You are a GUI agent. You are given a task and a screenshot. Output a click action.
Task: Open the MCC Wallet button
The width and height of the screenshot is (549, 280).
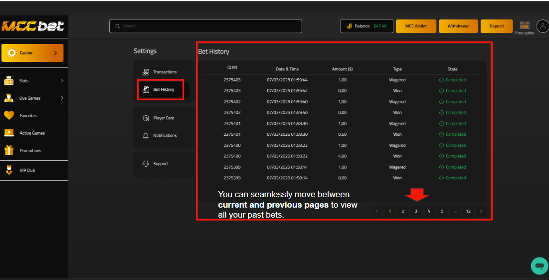click(x=416, y=26)
